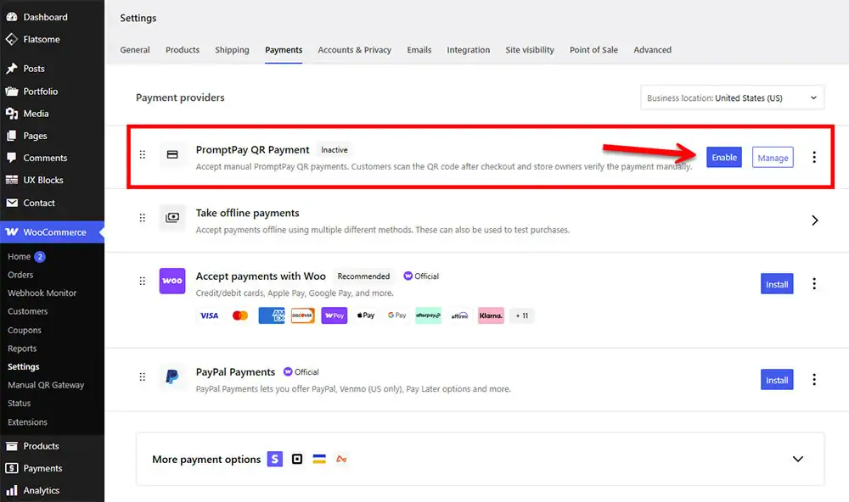The height and width of the screenshot is (502, 849).
Task: Select the WooCommerce sidebar menu
Action: pyautogui.click(x=52, y=232)
